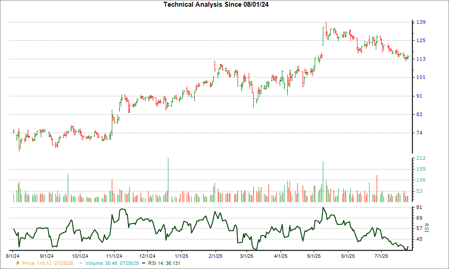Click the 45 RSI axis label
This screenshot has width=449, height=269.
[x=419, y=239]
